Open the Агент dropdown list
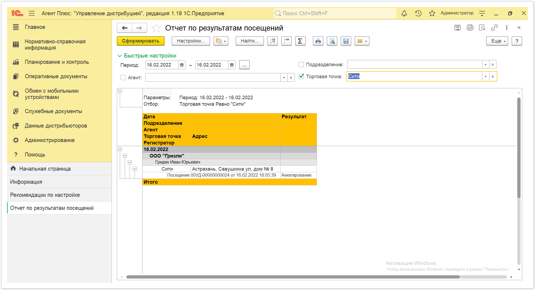Image resolution: width=535 pixels, height=290 pixels. (x=284, y=78)
